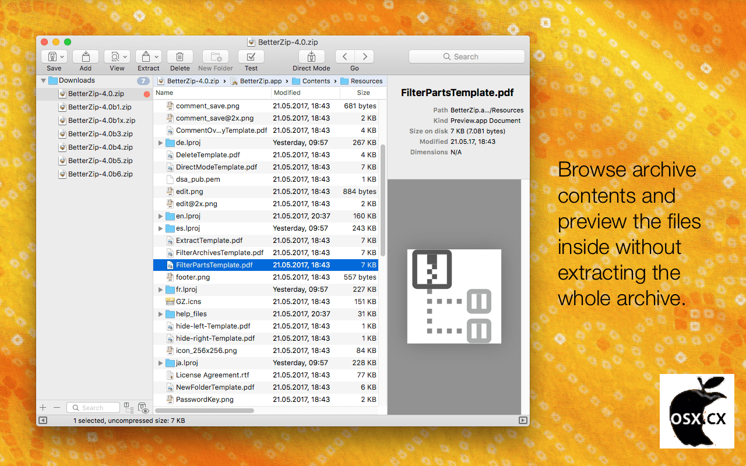Viewport: 746px width, 466px height.
Task: Remove an item with the sidebar minus button
Action: point(57,407)
